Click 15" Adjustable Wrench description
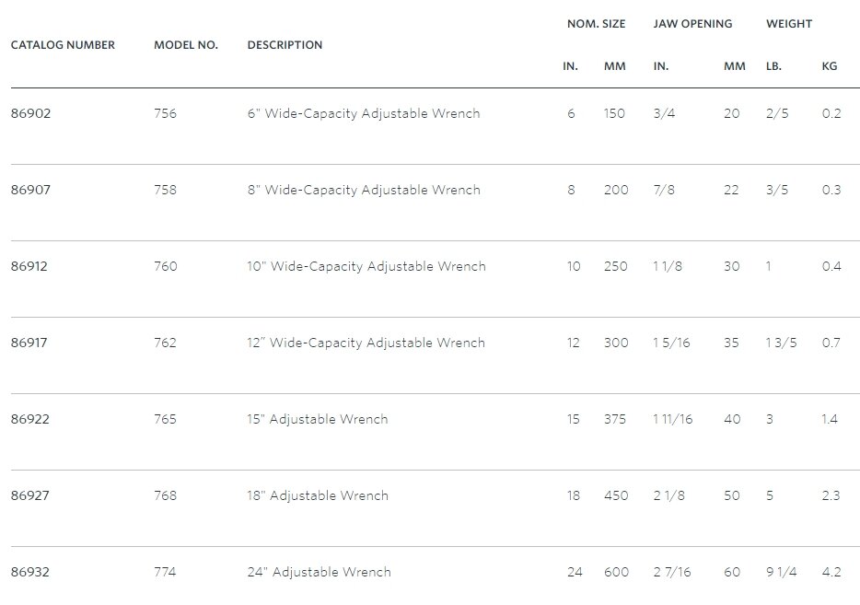The image size is (860, 605). point(318,420)
